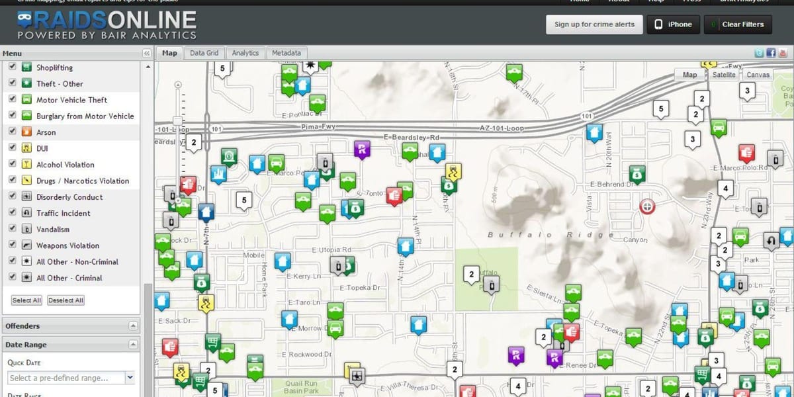Viewport: 794px width, 397px height.
Task: Toggle the Vandalism checkbox
Action: 12,229
